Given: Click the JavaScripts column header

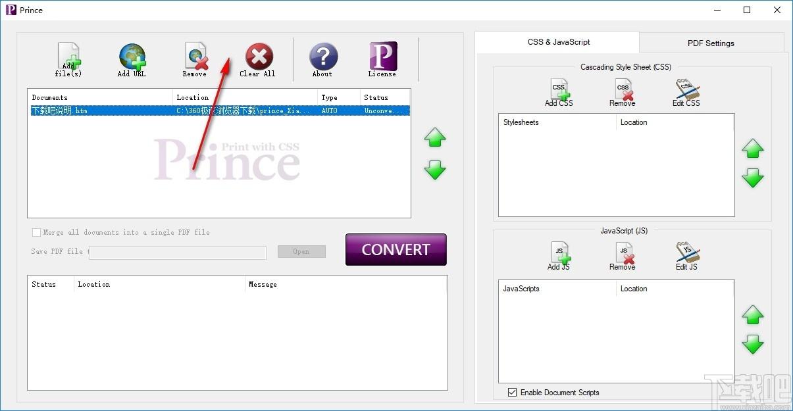Looking at the screenshot, I should (557, 289).
